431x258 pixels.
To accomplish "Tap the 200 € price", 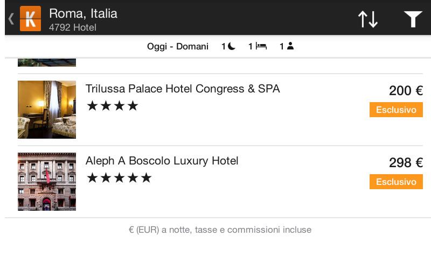I will coord(406,90).
